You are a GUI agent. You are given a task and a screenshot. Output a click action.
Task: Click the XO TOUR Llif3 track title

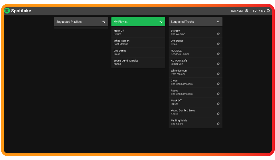click(x=179, y=61)
